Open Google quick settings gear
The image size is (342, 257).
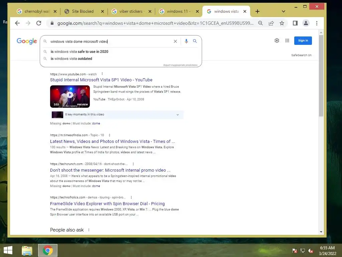pyautogui.click(x=277, y=40)
